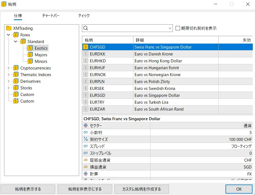Enable the 期限切れ契約を表示 checkbox
255x195 pixels.
(x=178, y=28)
